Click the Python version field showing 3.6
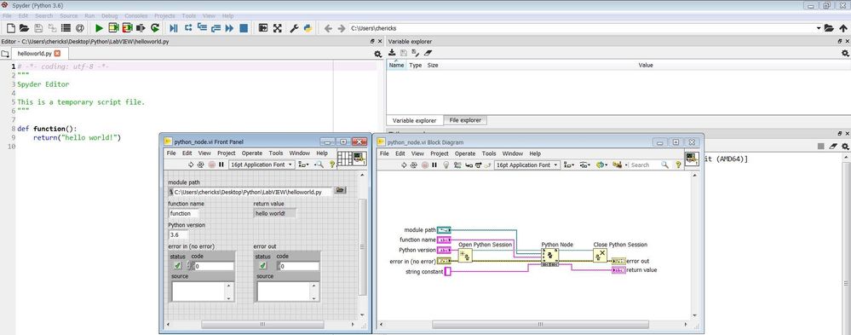This screenshot has height=335, width=851. click(179, 235)
